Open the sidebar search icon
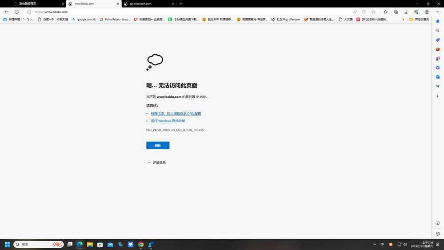Image resolution: width=444 pixels, height=250 pixels. tap(437, 30)
